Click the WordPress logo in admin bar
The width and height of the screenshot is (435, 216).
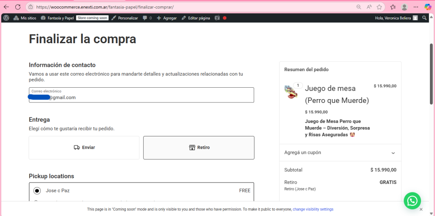6,18
